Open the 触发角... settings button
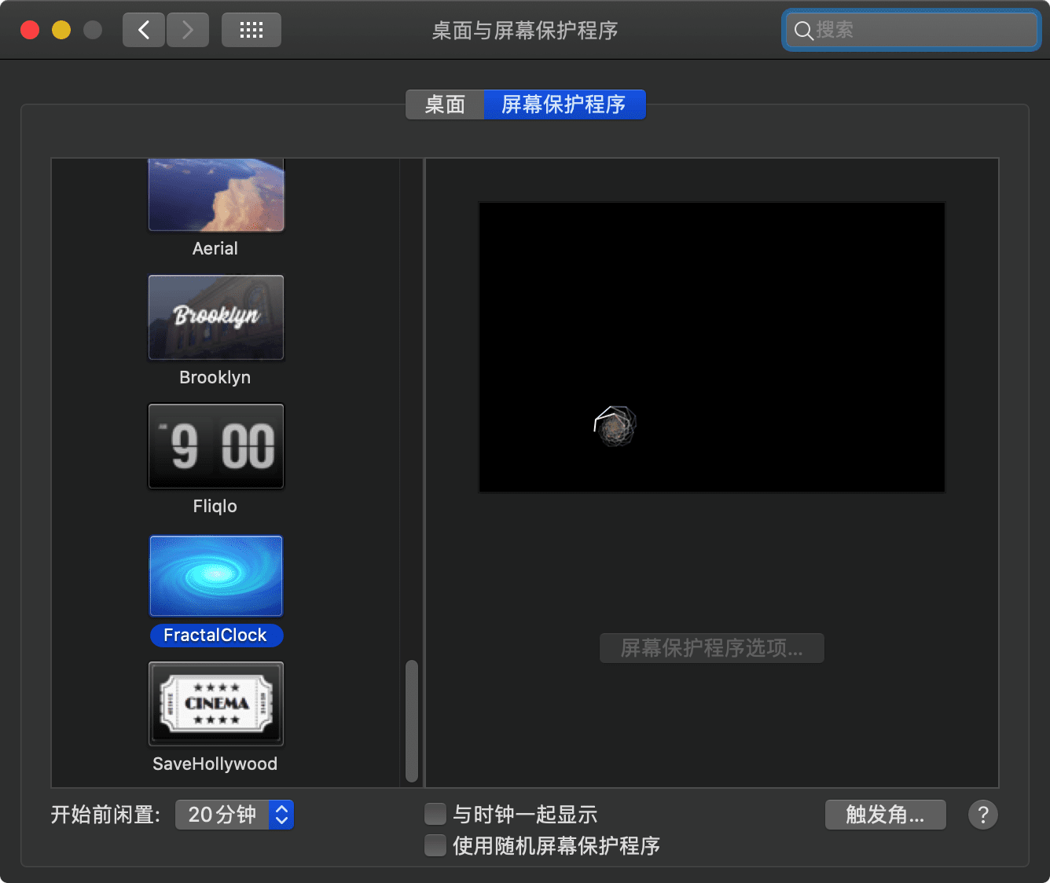This screenshot has width=1050, height=883. click(x=886, y=815)
